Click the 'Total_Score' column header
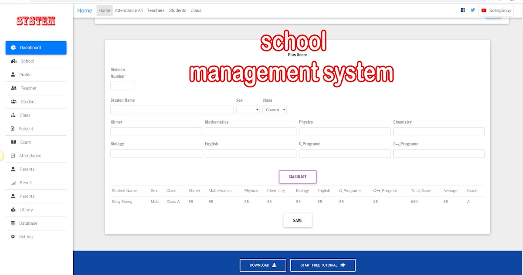The width and height of the screenshot is (523, 275). coord(421,191)
